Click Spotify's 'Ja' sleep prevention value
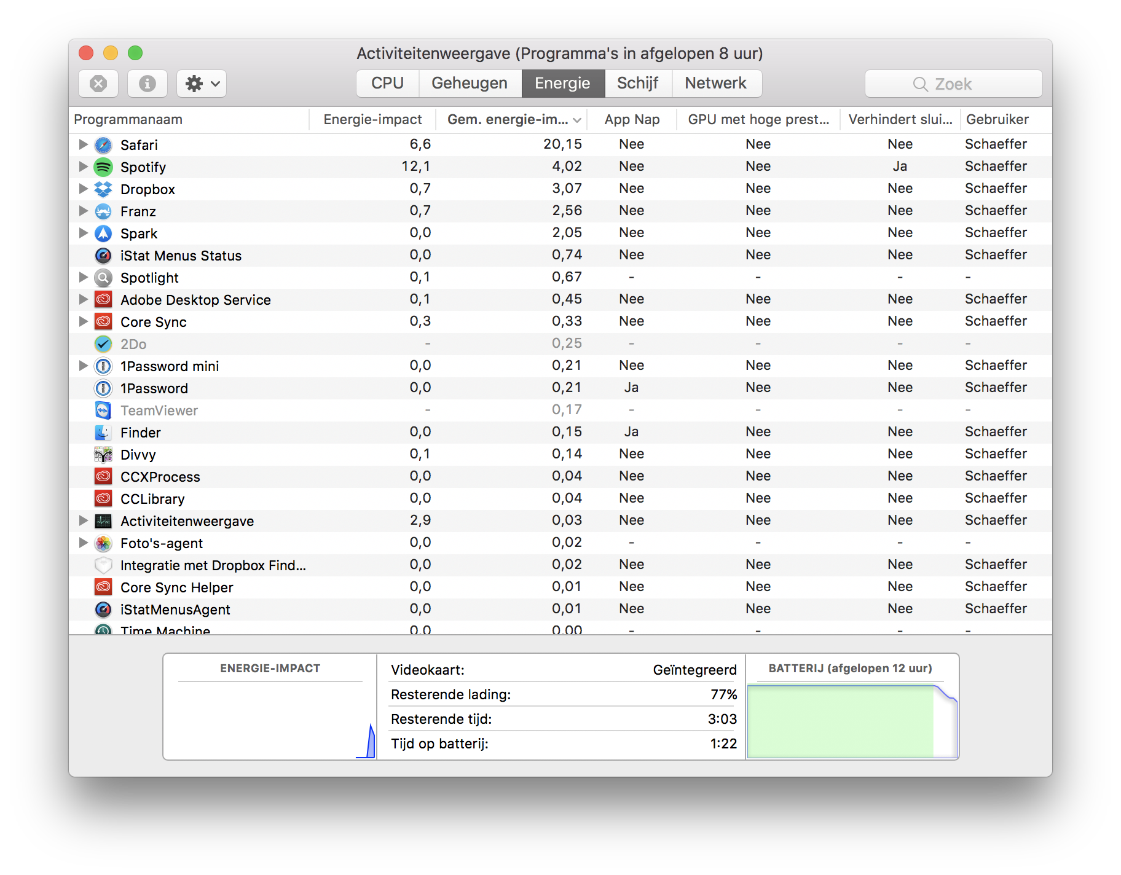The height and width of the screenshot is (875, 1121). point(900,167)
